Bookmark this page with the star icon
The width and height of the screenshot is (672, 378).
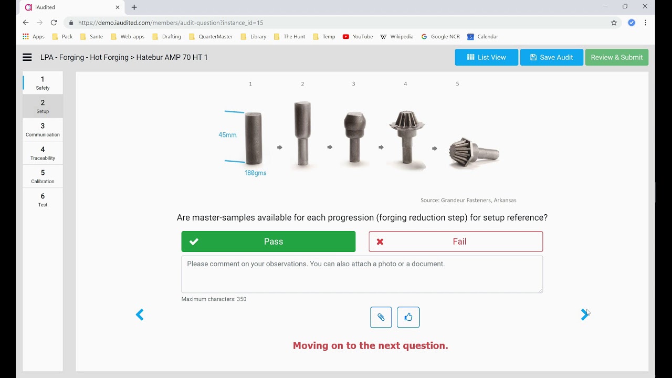coord(614,23)
